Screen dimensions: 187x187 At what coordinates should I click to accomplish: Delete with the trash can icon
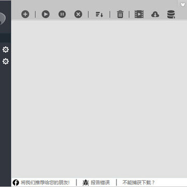coord(120,14)
